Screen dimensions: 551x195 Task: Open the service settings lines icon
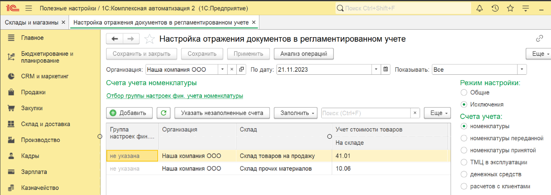pos(526,8)
